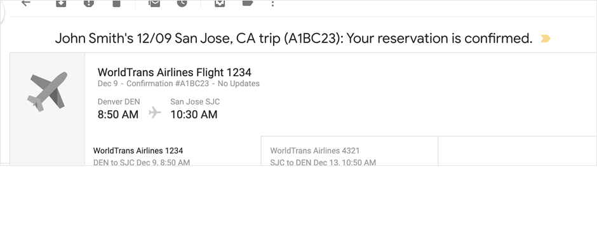Click the Denver DEN 8:50 AM departure
Screen dimensions: 597x228
click(119, 109)
